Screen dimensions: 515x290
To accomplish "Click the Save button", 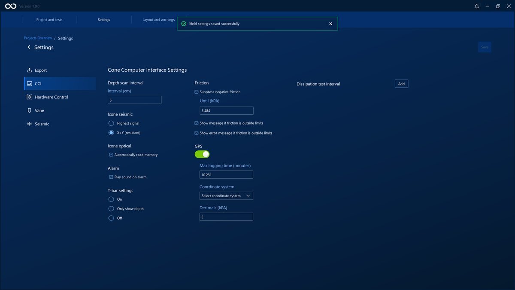I will click(485, 47).
